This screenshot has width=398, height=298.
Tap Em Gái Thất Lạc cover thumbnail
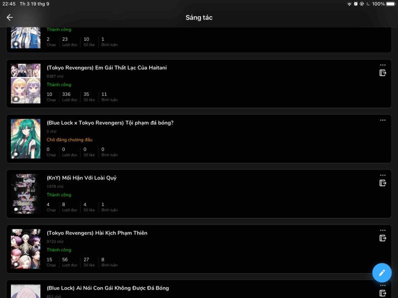(26, 83)
